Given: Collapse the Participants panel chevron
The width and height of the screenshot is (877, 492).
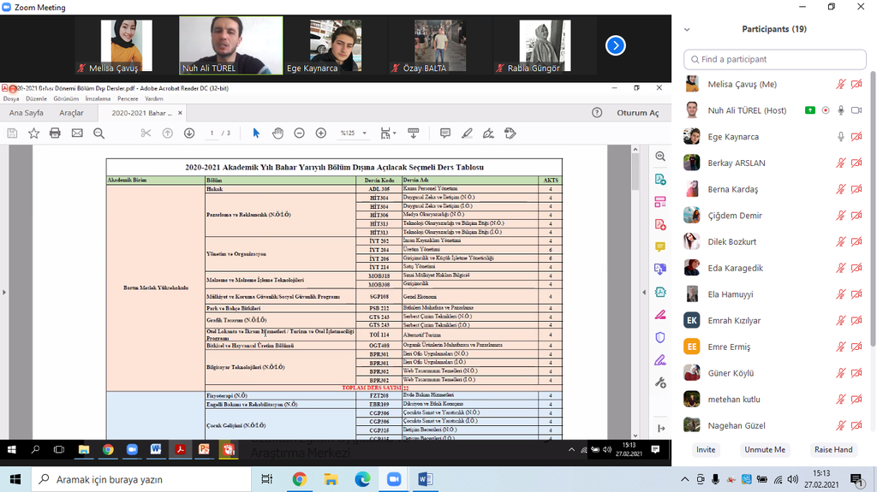Looking at the screenshot, I should 686,29.
